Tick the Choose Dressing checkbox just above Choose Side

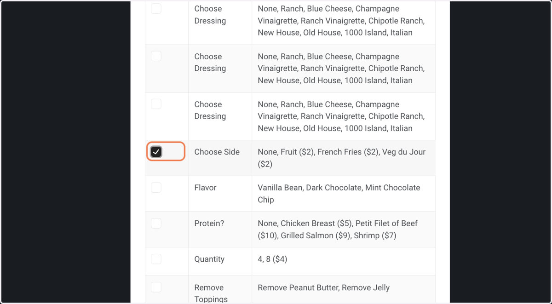click(x=156, y=104)
